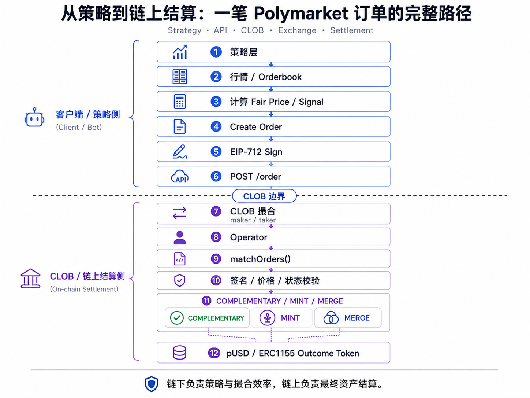Viewport: 530px width, 398px height.
Task: Click the calculator icon for Fair Price
Action: click(x=180, y=102)
